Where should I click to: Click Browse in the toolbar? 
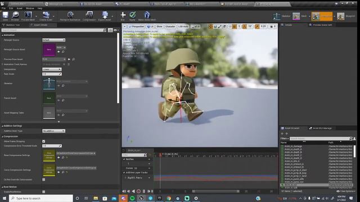(15, 16)
